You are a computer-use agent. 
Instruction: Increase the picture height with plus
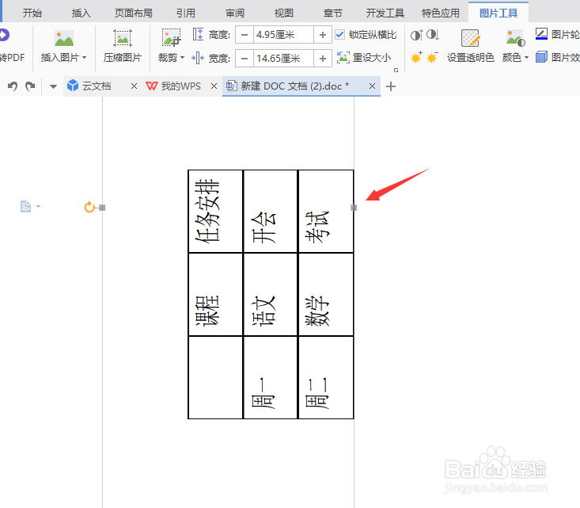click(x=323, y=35)
